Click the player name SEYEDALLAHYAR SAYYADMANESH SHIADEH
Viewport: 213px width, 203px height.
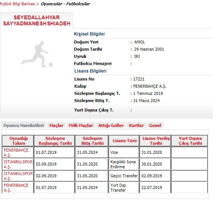click(37, 20)
